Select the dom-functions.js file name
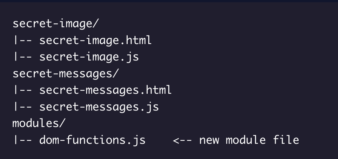The width and height of the screenshot is (338, 159). [92, 140]
